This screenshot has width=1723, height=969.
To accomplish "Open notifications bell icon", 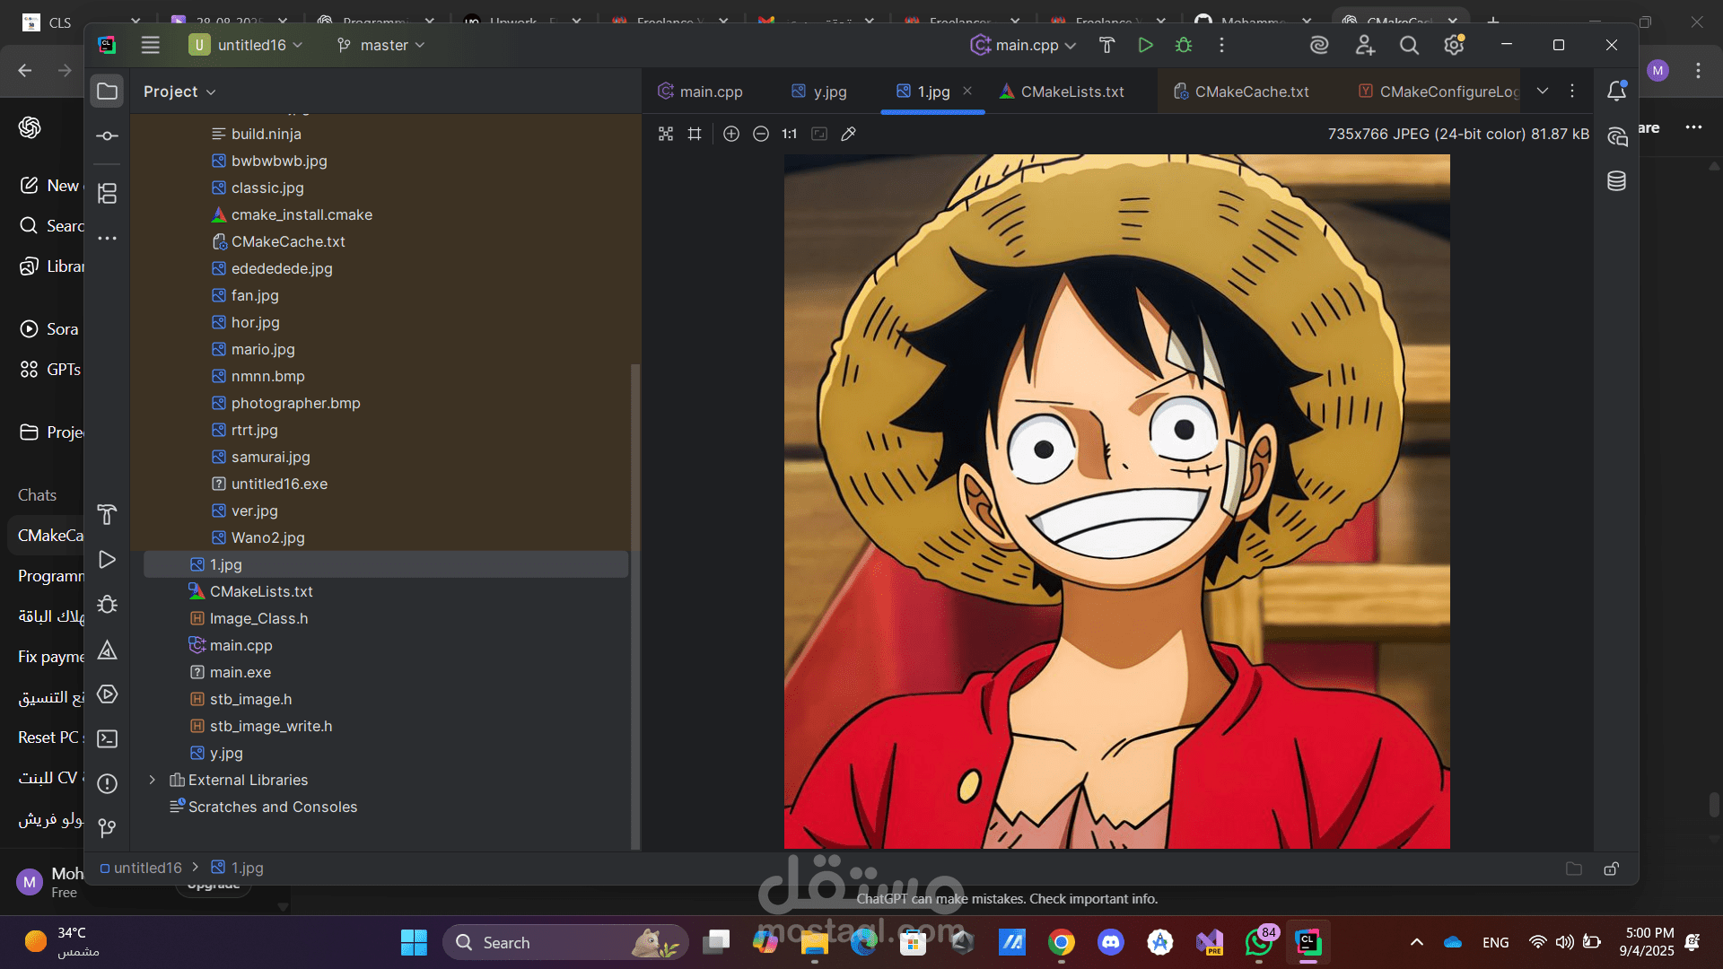I will tap(1616, 91).
